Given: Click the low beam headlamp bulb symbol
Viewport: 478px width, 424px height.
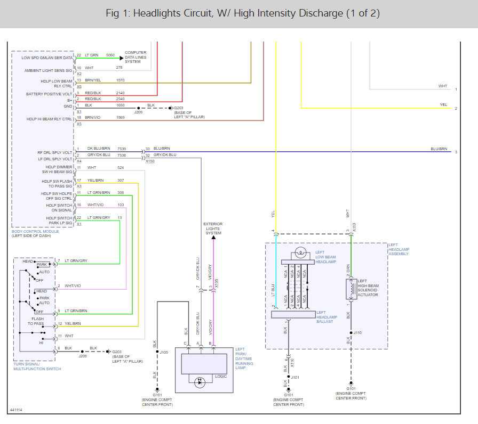Looking at the screenshot, I should point(300,252).
